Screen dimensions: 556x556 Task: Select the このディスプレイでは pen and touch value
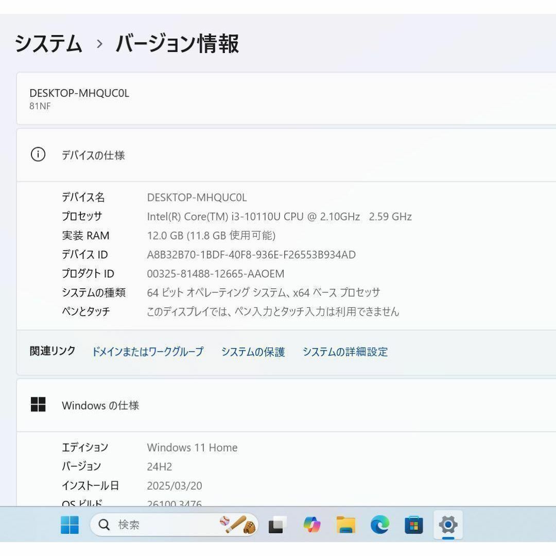(273, 311)
